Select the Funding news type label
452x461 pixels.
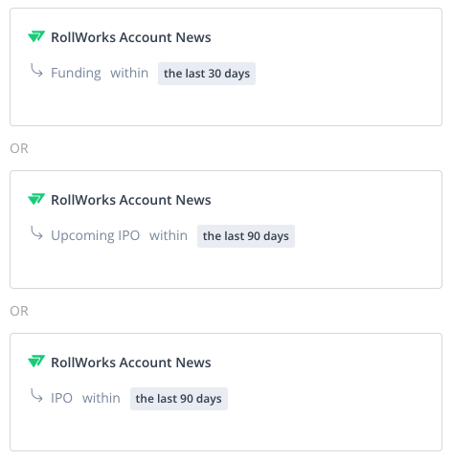click(76, 74)
